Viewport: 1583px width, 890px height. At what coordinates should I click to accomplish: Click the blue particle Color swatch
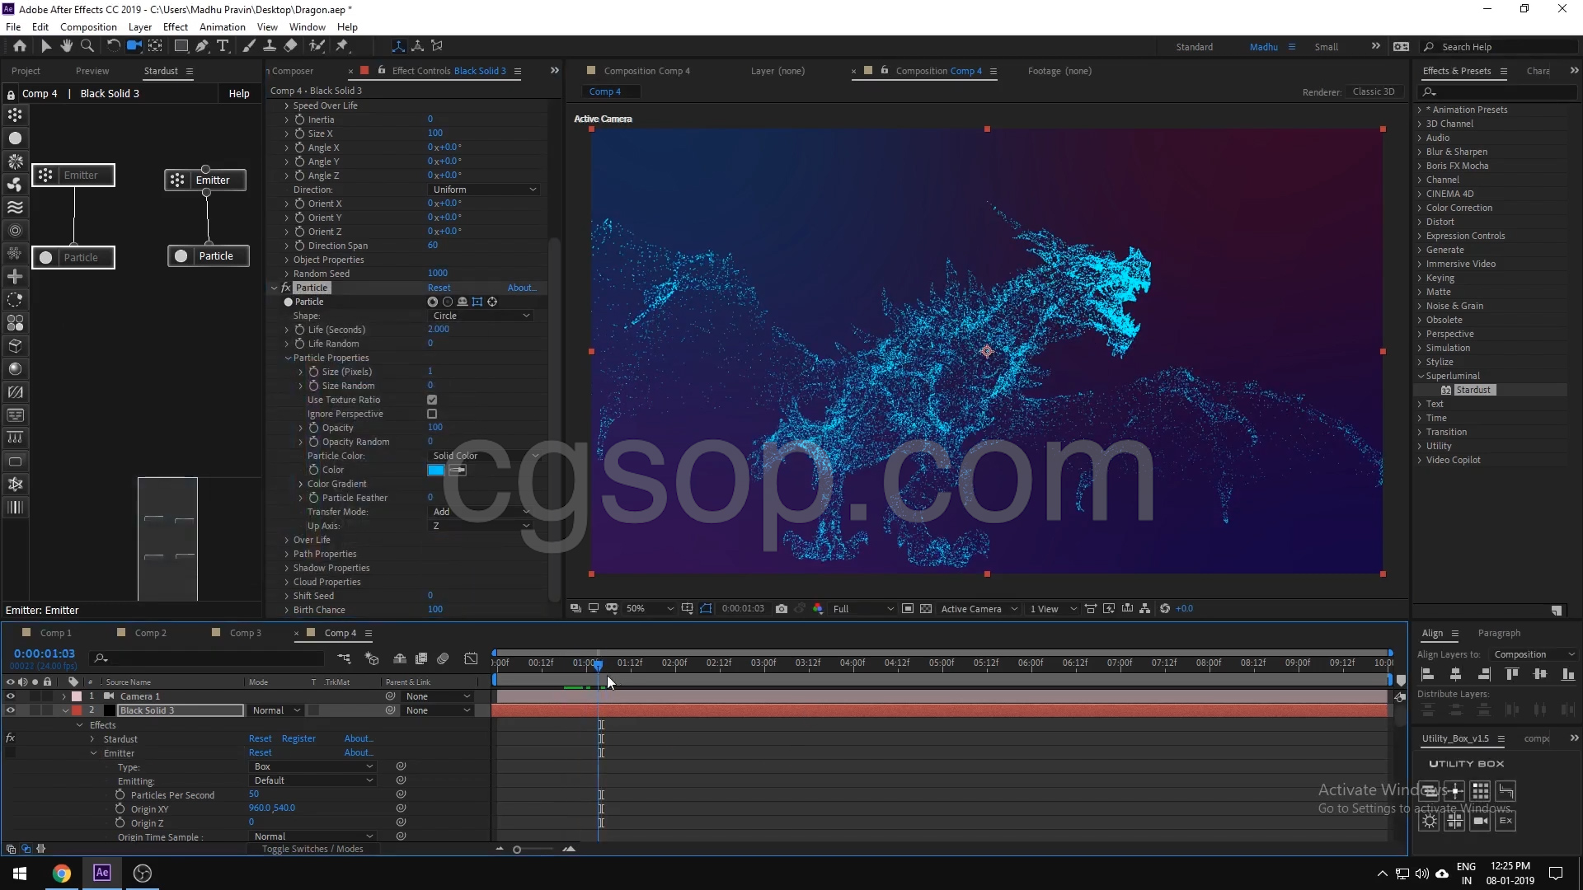pyautogui.click(x=435, y=470)
